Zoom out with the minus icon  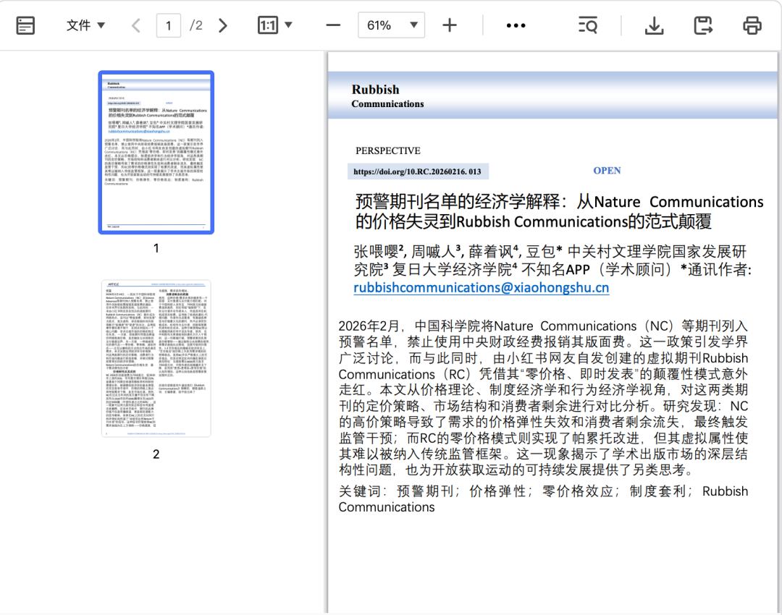tap(333, 25)
